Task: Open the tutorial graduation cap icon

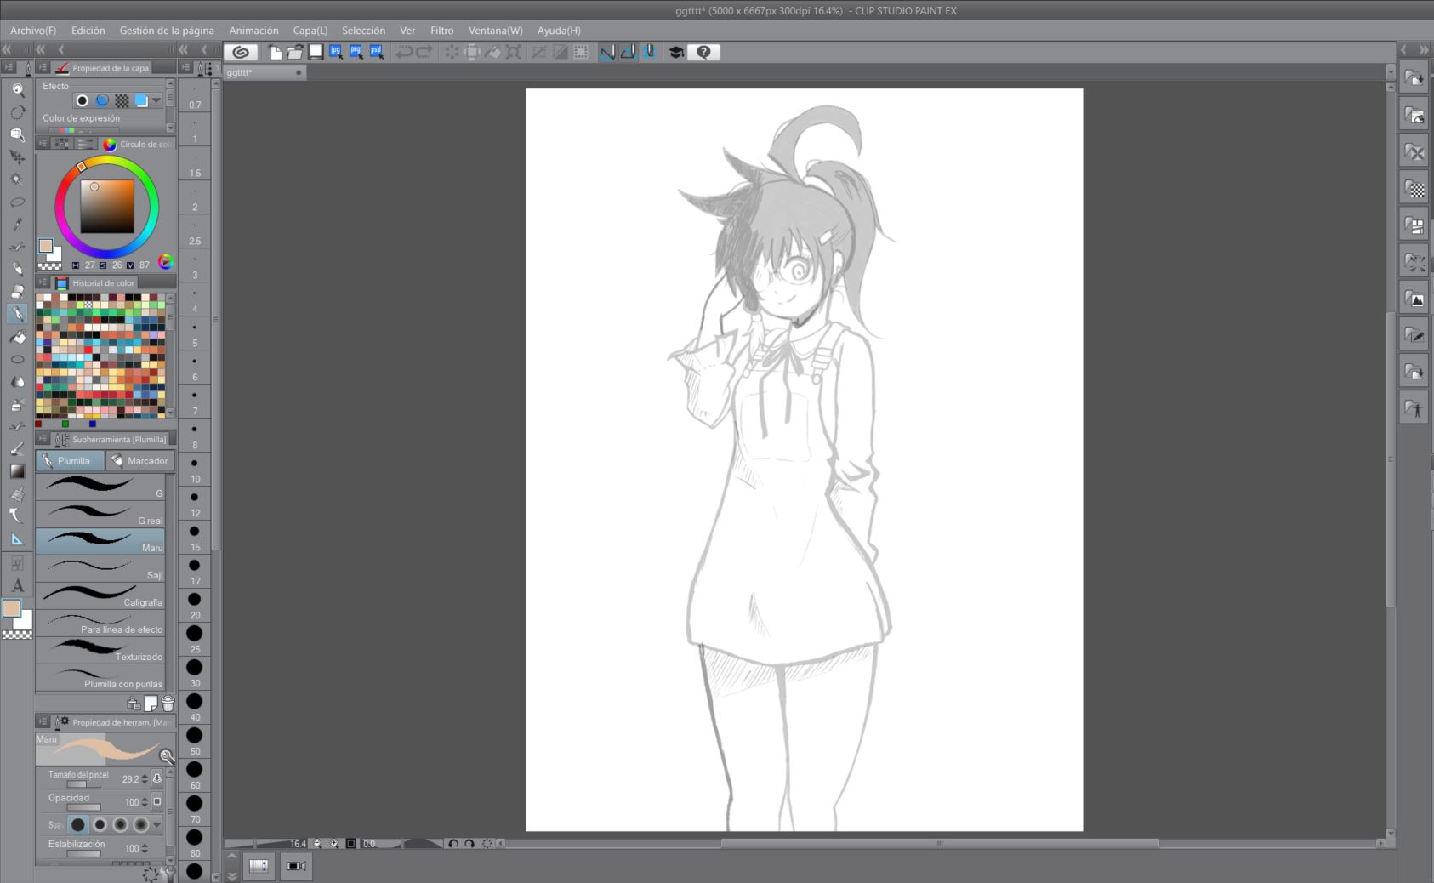Action: pyautogui.click(x=676, y=52)
